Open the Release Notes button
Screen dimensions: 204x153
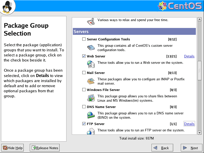45,148
